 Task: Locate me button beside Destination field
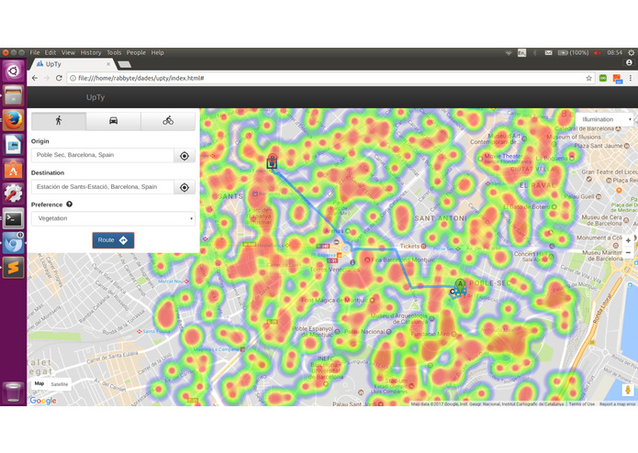click(185, 187)
